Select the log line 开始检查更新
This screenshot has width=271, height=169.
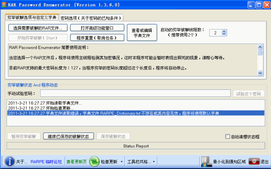click(136, 108)
